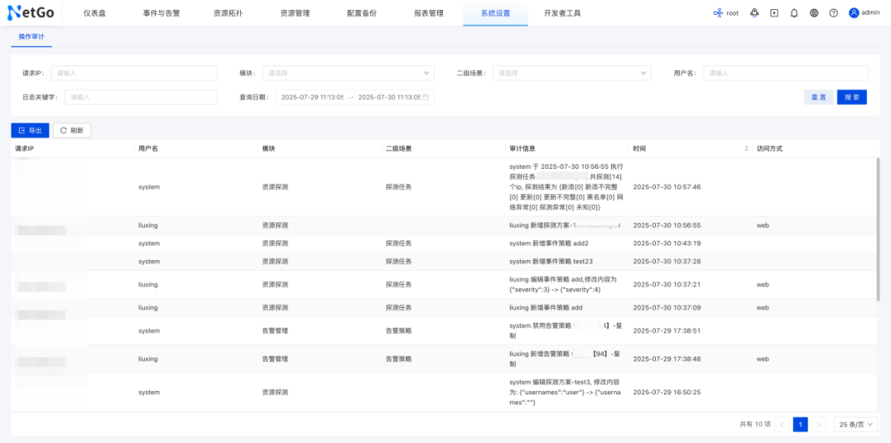Open the help question mark icon
Image resolution: width=891 pixels, height=443 pixels.
(833, 13)
